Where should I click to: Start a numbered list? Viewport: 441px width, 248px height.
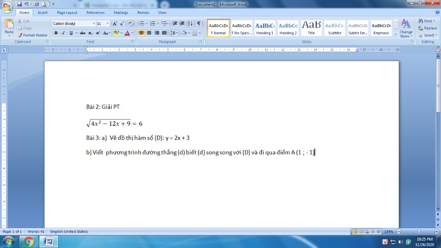tap(153, 24)
